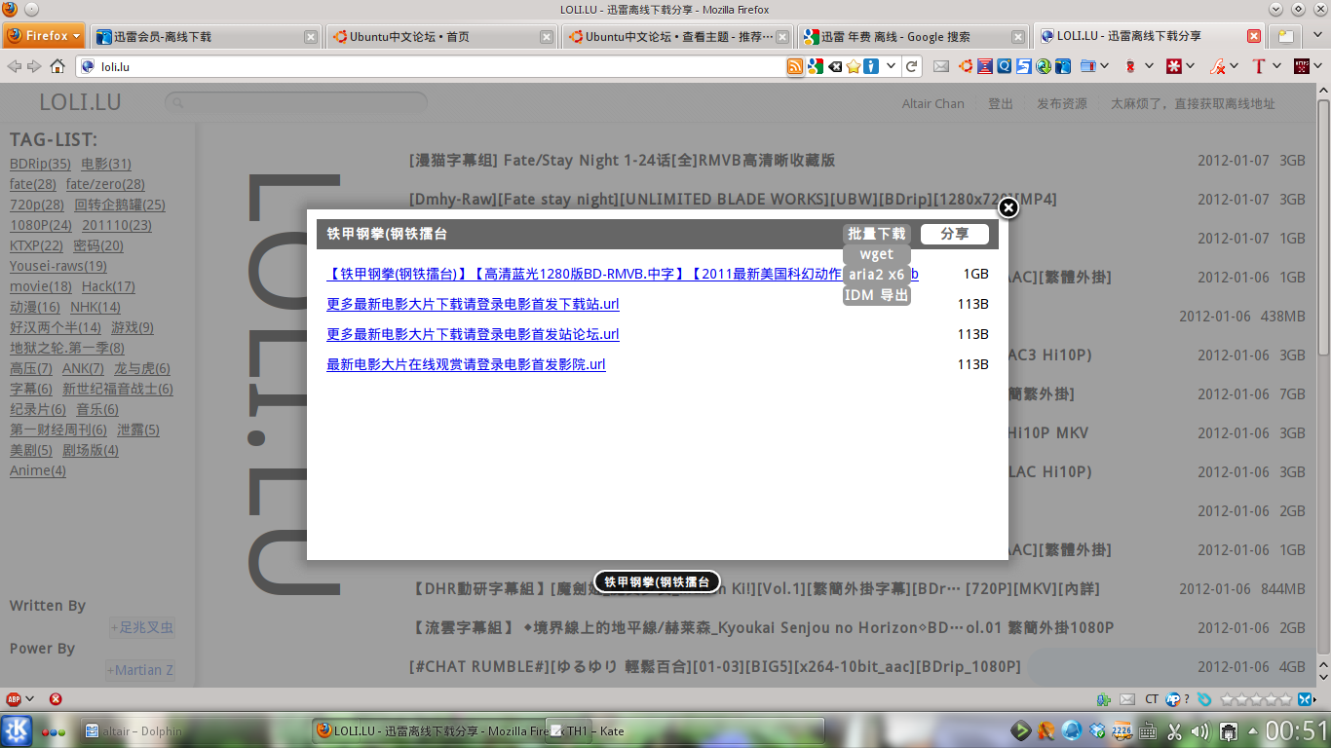Go forward to next page
This screenshot has width=1331, height=748.
(x=34, y=66)
